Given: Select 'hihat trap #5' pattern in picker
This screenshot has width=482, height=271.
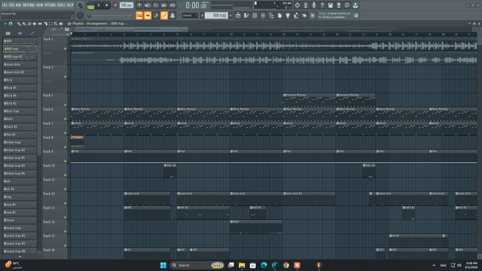Looking at the screenshot, I should click(x=20, y=158).
